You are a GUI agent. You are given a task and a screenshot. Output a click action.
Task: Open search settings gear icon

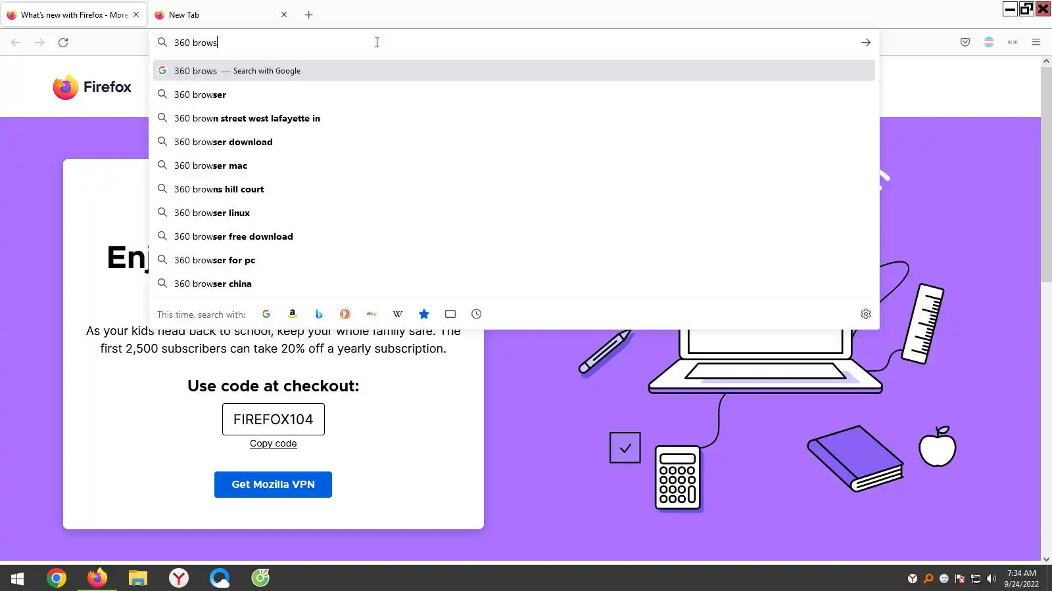(x=866, y=314)
